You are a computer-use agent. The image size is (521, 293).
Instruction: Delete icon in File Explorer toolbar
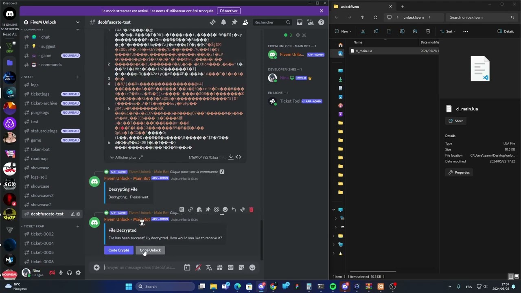(428, 31)
